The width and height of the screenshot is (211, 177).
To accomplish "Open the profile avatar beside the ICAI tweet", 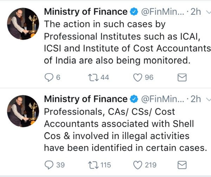I will click(23, 23).
